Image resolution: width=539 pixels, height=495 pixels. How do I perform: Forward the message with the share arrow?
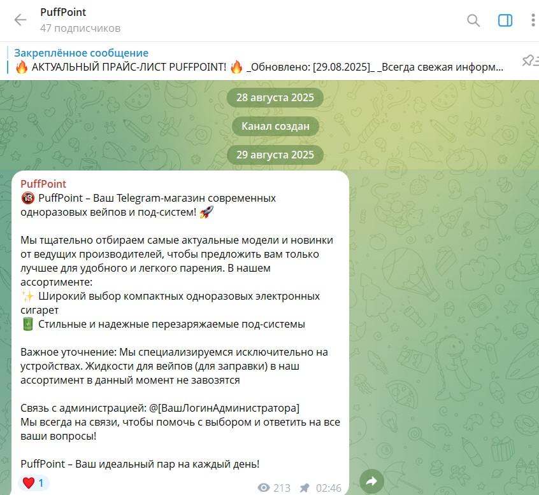pyautogui.click(x=371, y=481)
